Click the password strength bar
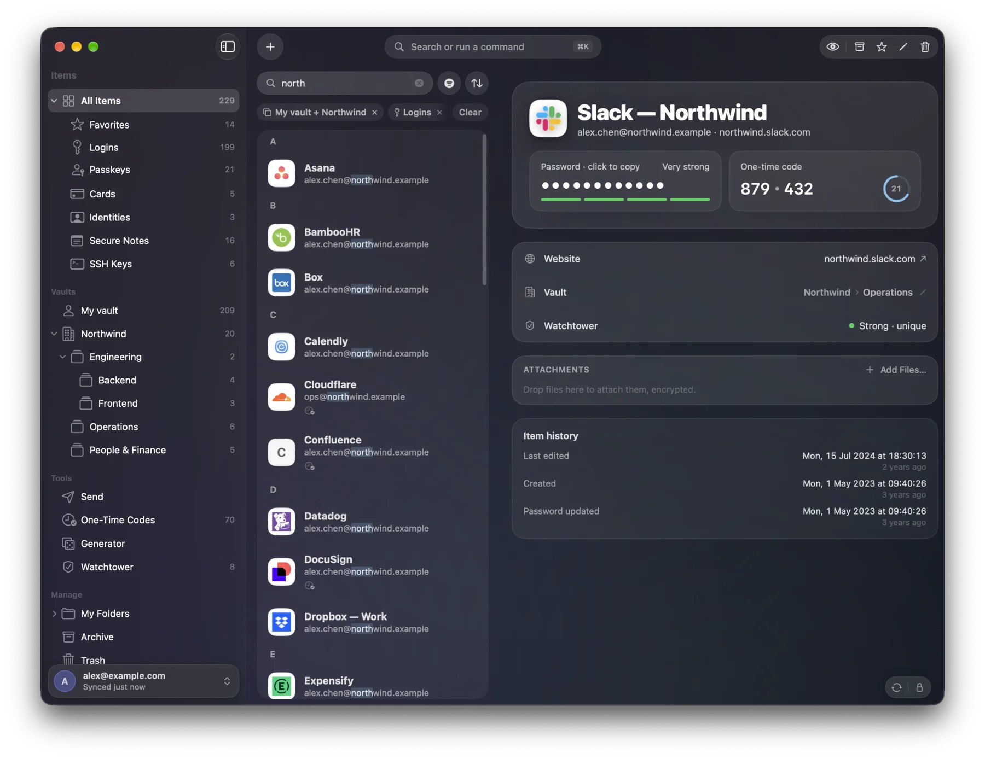The width and height of the screenshot is (985, 759). pos(625,200)
